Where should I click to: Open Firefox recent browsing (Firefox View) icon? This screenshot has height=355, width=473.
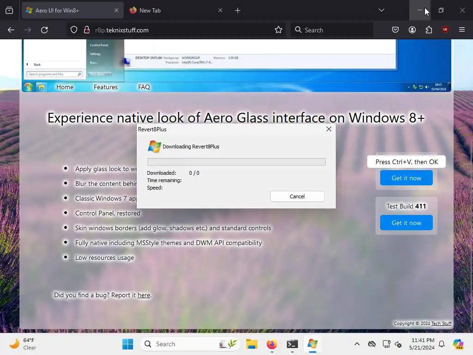tap(9, 11)
